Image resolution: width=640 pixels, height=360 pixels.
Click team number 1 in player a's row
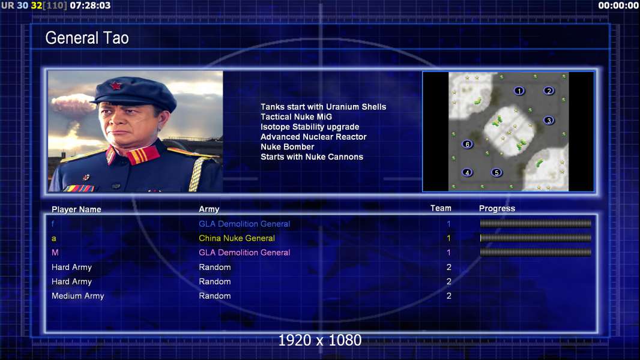(x=448, y=238)
